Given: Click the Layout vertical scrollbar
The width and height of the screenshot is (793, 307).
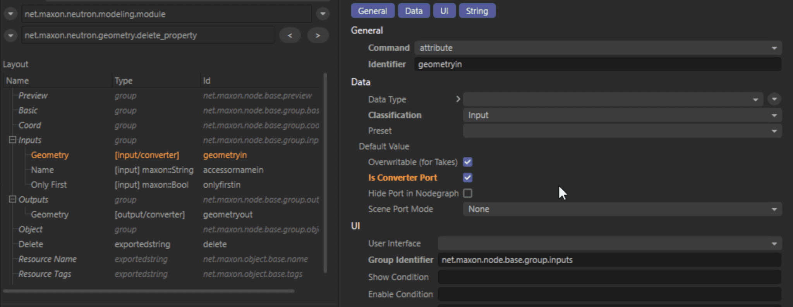Looking at the screenshot, I should [325, 173].
